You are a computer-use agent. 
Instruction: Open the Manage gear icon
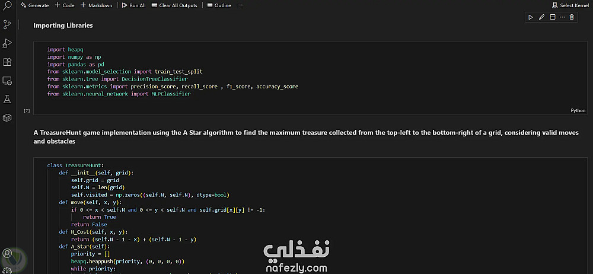(x=7, y=270)
